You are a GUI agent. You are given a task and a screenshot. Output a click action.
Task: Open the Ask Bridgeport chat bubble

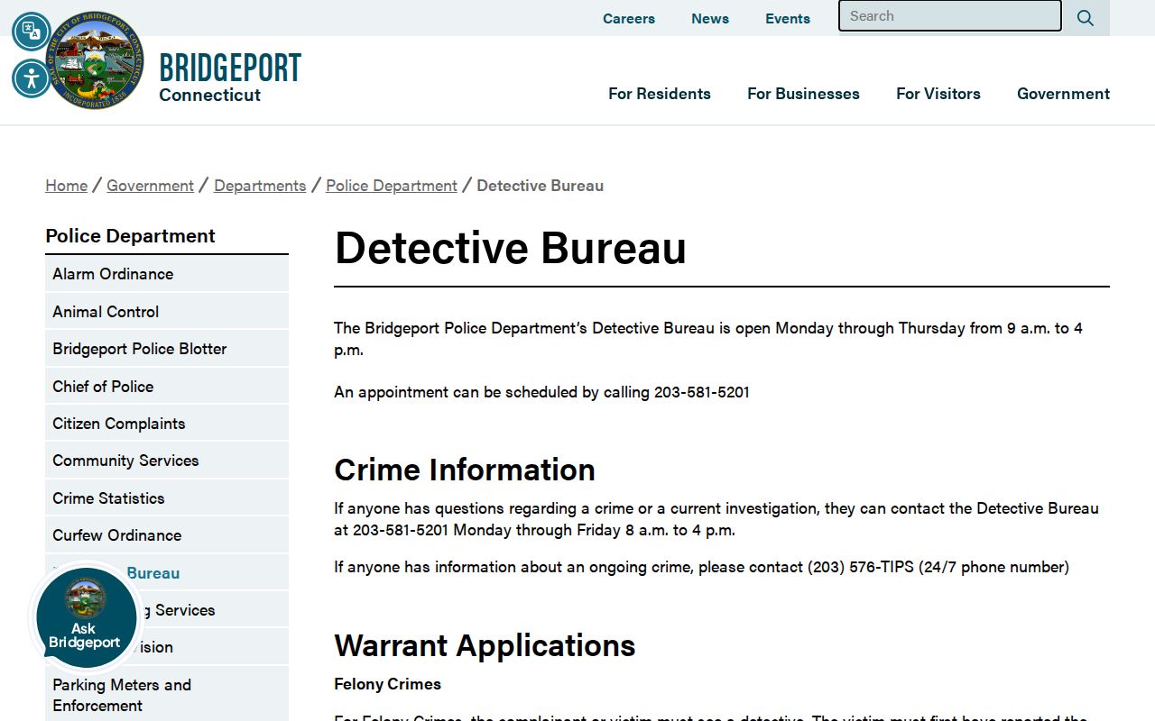point(85,618)
